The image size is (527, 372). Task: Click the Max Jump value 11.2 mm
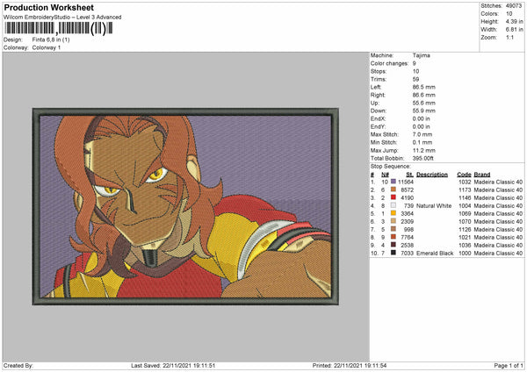click(424, 150)
